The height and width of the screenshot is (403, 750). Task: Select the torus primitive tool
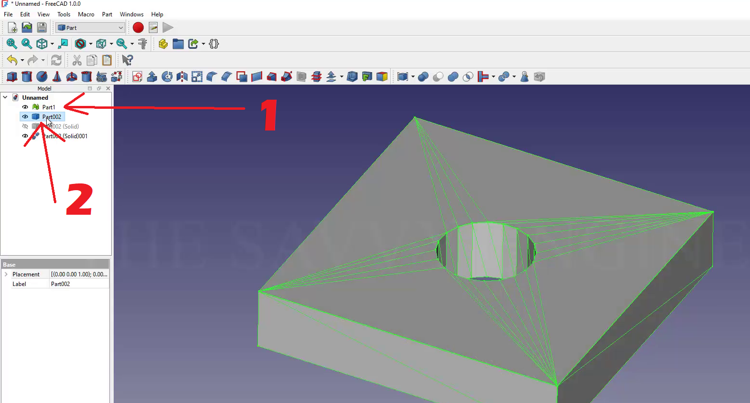pyautogui.click(x=72, y=77)
